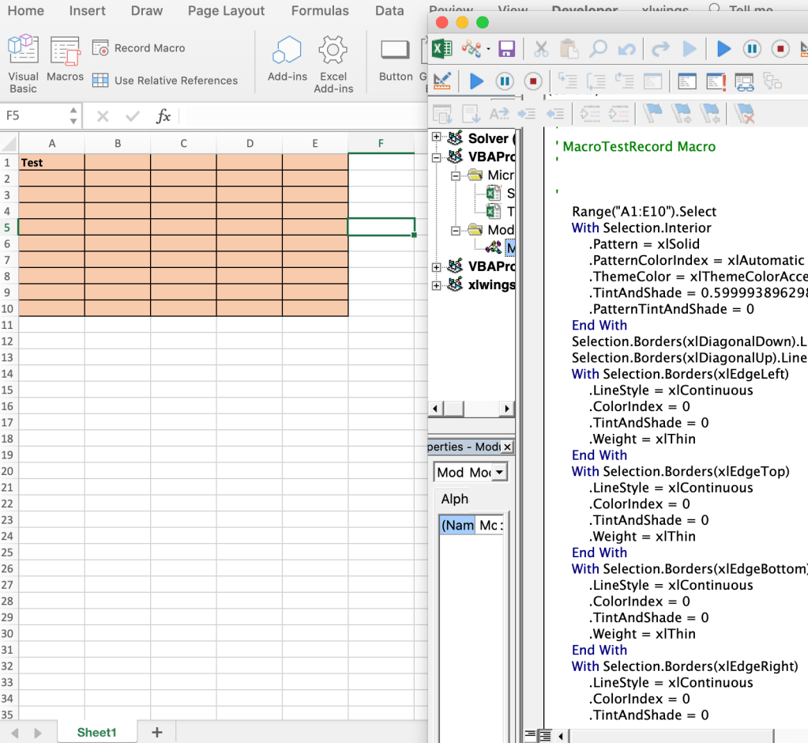Start recording with Record Macro

[x=139, y=48]
